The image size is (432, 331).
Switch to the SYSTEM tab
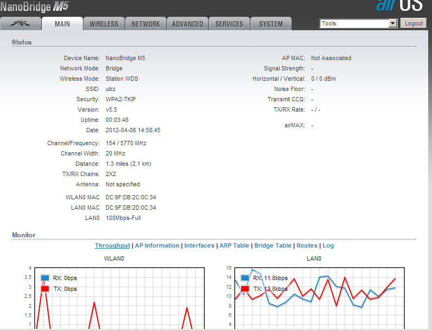[x=271, y=24]
